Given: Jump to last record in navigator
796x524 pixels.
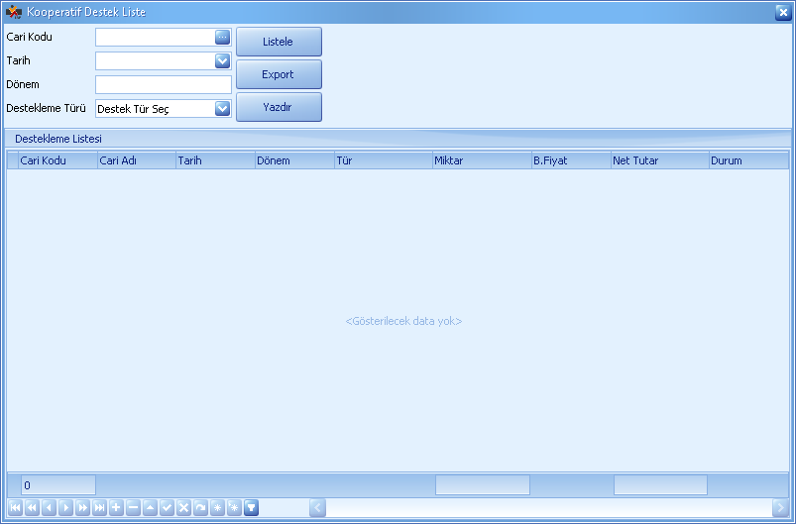Looking at the screenshot, I should pyautogui.click(x=99, y=507).
